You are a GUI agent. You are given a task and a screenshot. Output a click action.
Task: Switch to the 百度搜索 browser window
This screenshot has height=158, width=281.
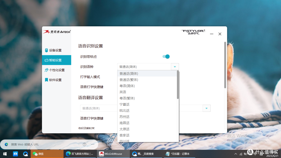(146, 154)
